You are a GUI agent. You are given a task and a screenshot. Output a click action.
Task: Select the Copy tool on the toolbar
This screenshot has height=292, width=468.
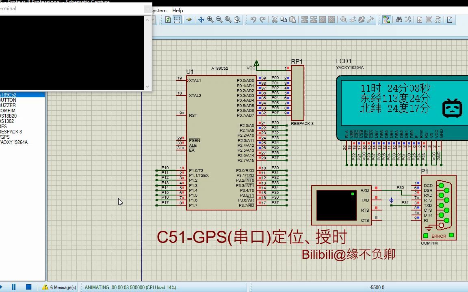pos(283,19)
